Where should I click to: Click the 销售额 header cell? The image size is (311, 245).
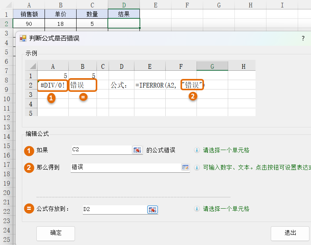click(x=29, y=14)
